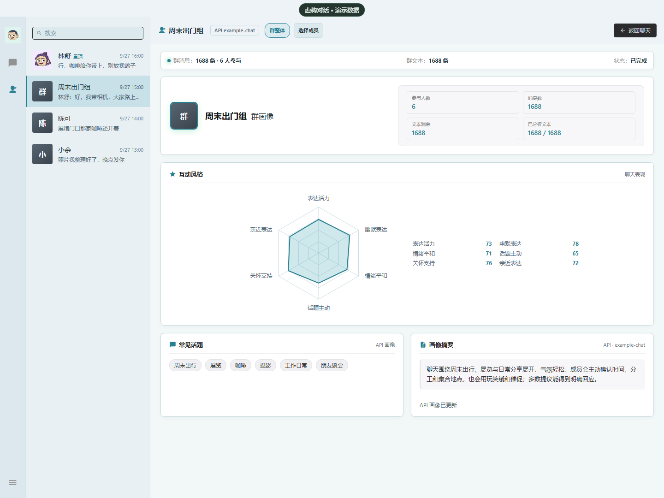Focus the 搜索 search field

point(88,33)
